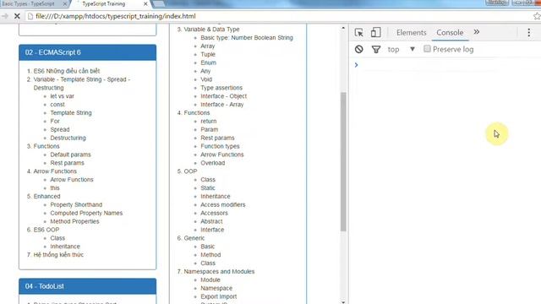Open the 'Module' lesson link

pos(210,280)
